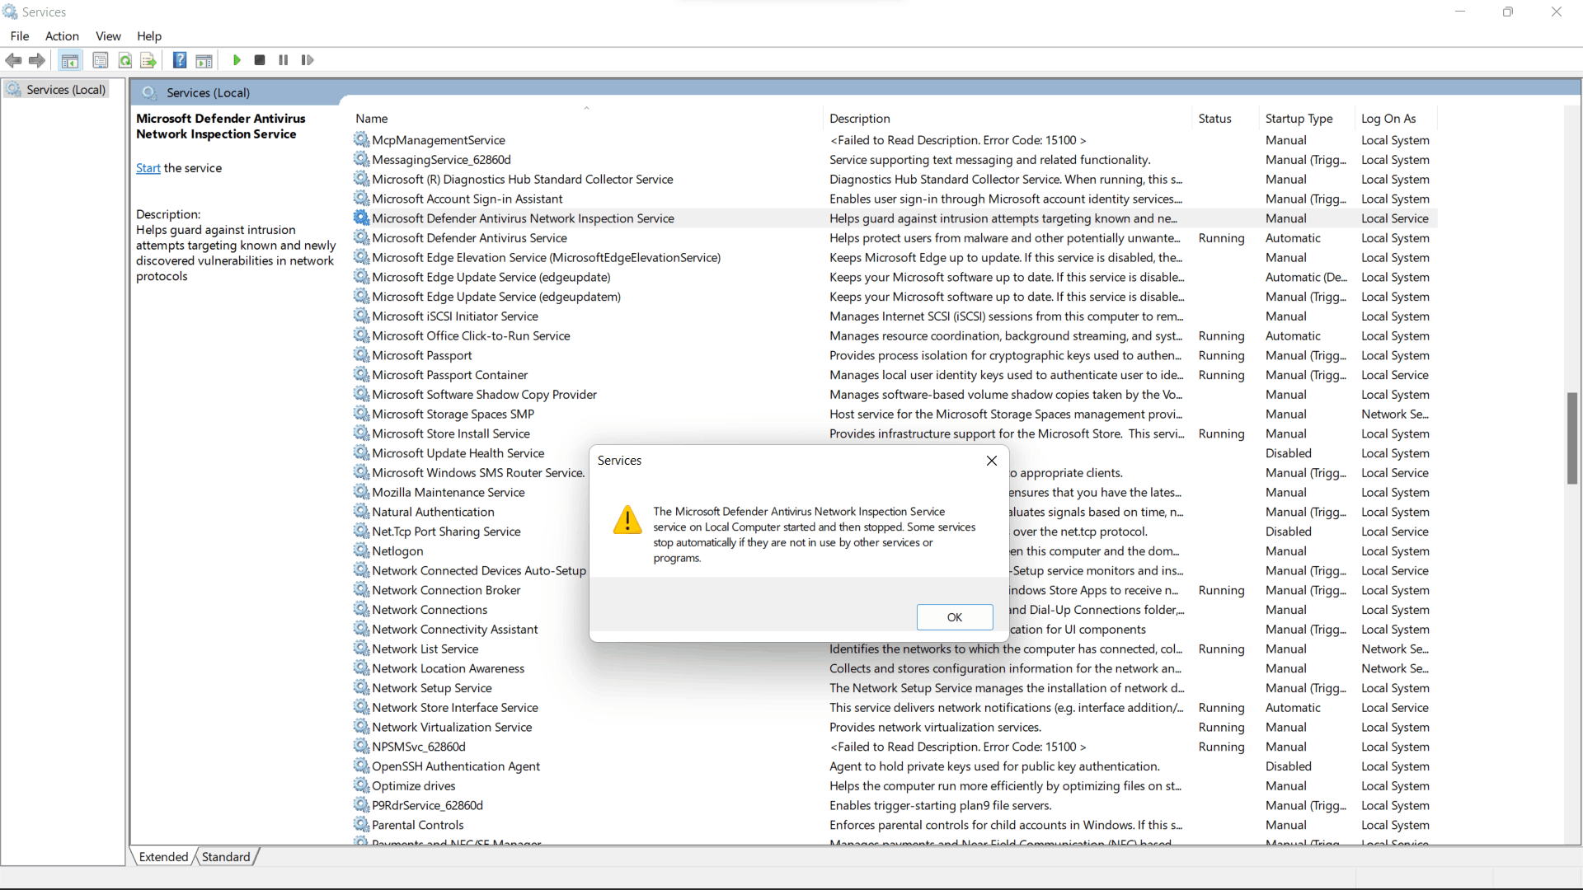The width and height of the screenshot is (1583, 890).
Task: Select Microsoft Edge Update Service (edgeupdate) row
Action: click(895, 277)
